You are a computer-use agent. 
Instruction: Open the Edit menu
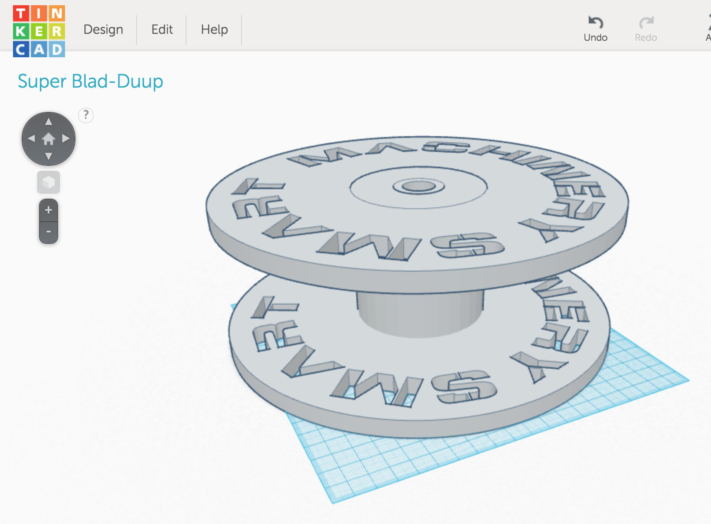coord(162,29)
